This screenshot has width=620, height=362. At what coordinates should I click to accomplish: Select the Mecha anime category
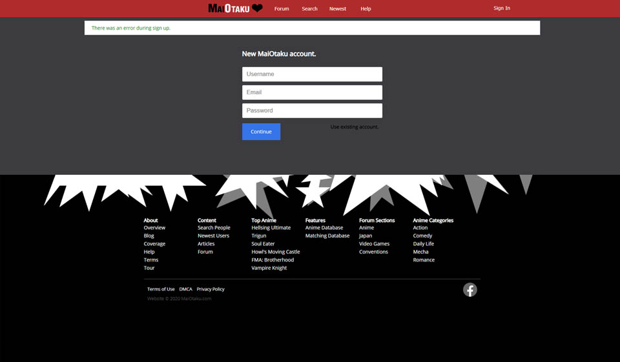coord(420,252)
